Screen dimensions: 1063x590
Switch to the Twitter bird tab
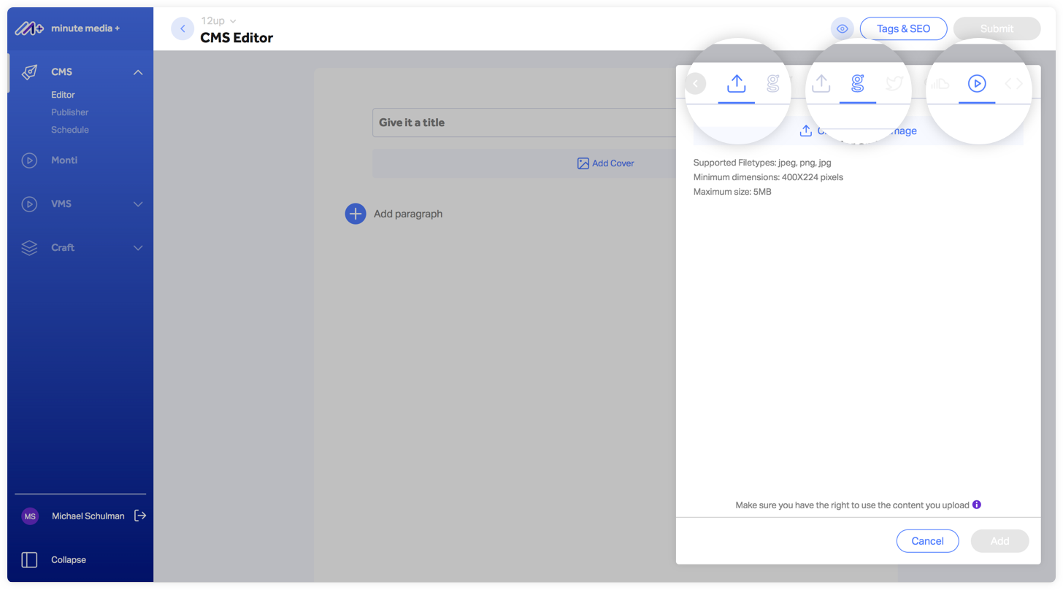tap(894, 84)
